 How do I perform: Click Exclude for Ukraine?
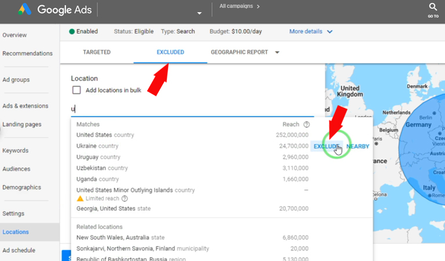pos(326,147)
